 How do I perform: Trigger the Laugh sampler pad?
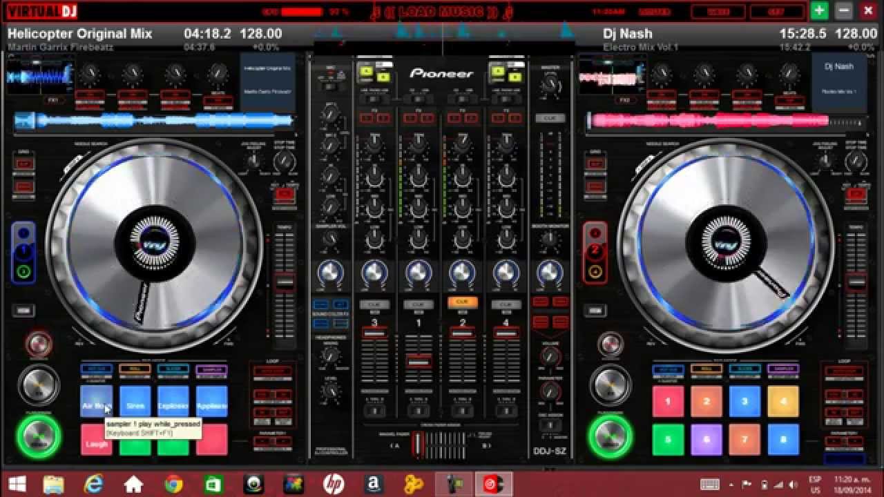pyautogui.click(x=97, y=440)
